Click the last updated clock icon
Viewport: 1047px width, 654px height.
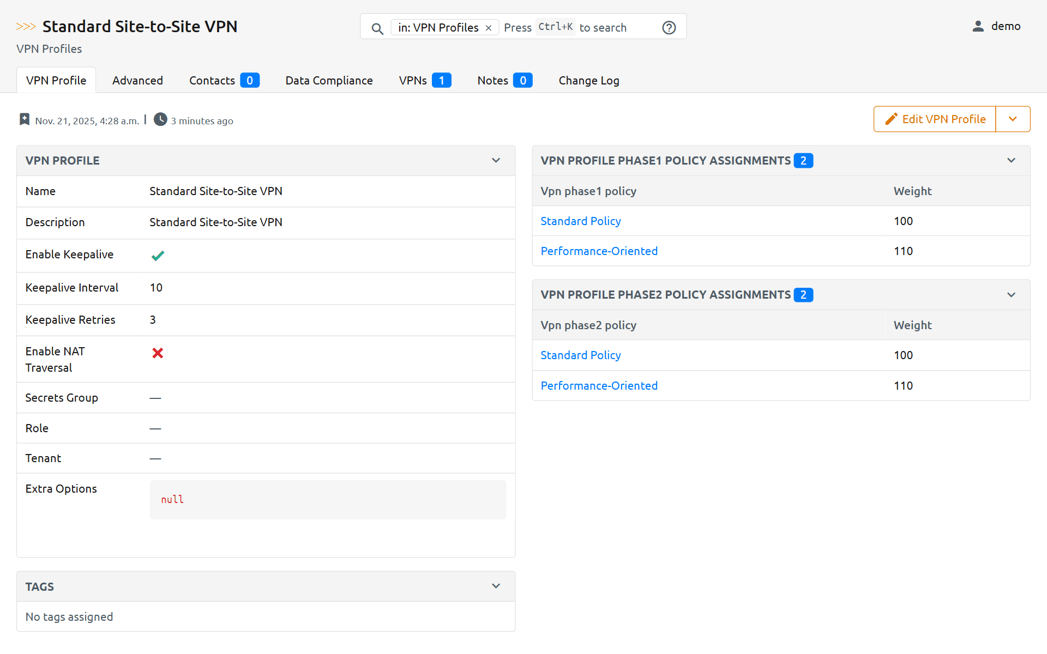[160, 119]
